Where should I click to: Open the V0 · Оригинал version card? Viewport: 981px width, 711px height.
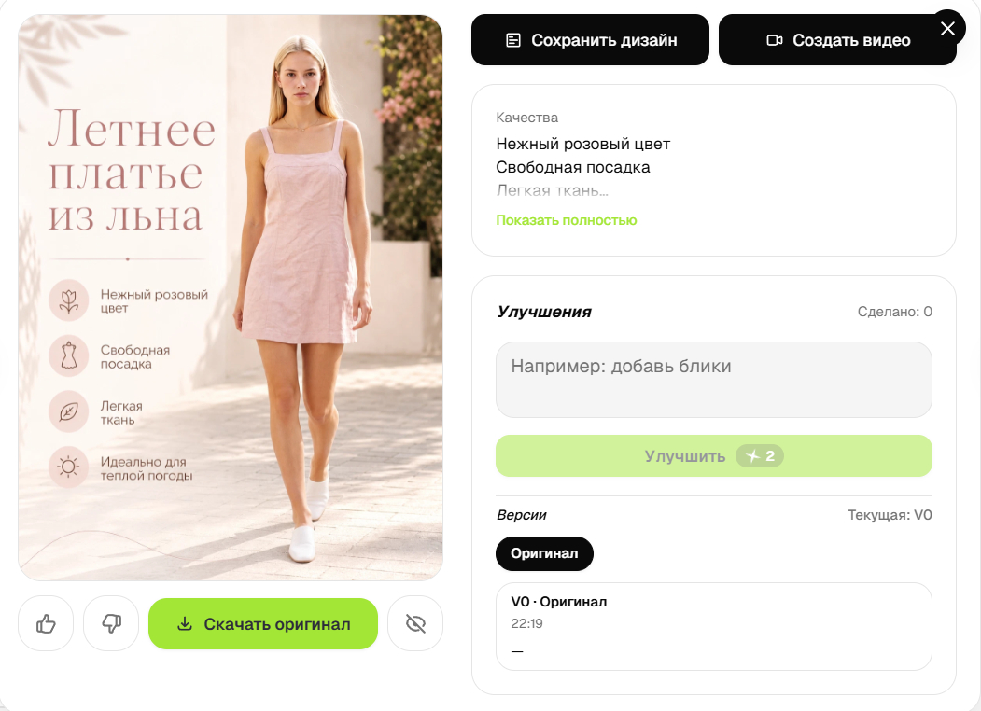tap(714, 627)
